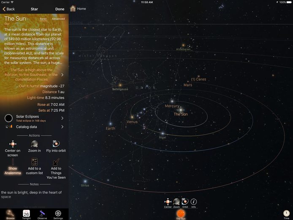Screen dimensions: 293x220
Task: Open the Settings tab
Action: point(58,214)
